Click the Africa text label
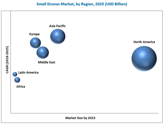Screen dimensions: 164x124 (x=21, y=87)
